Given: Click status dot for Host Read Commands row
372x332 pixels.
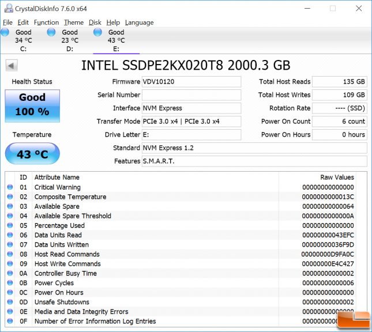Looking at the screenshot, I should pyautogui.click(x=10, y=254).
